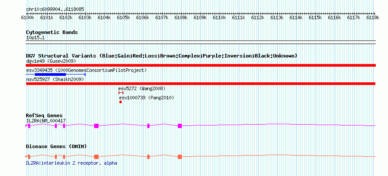Click the chr10:6099904..6118085 region label
Screen dimensions: 388x176
tap(55, 10)
